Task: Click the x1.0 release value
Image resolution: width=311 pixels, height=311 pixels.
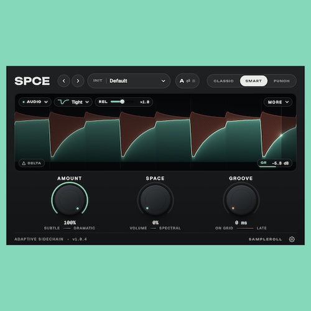Action: click(x=145, y=102)
